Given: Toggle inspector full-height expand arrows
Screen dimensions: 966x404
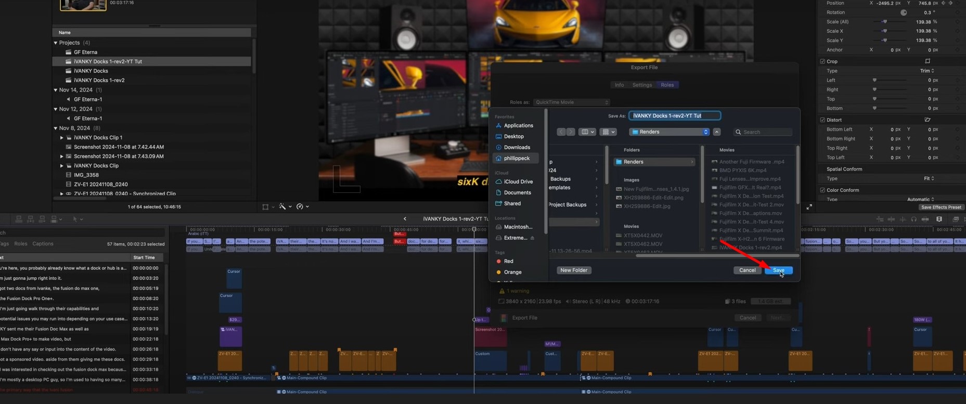Looking at the screenshot, I should 809,207.
